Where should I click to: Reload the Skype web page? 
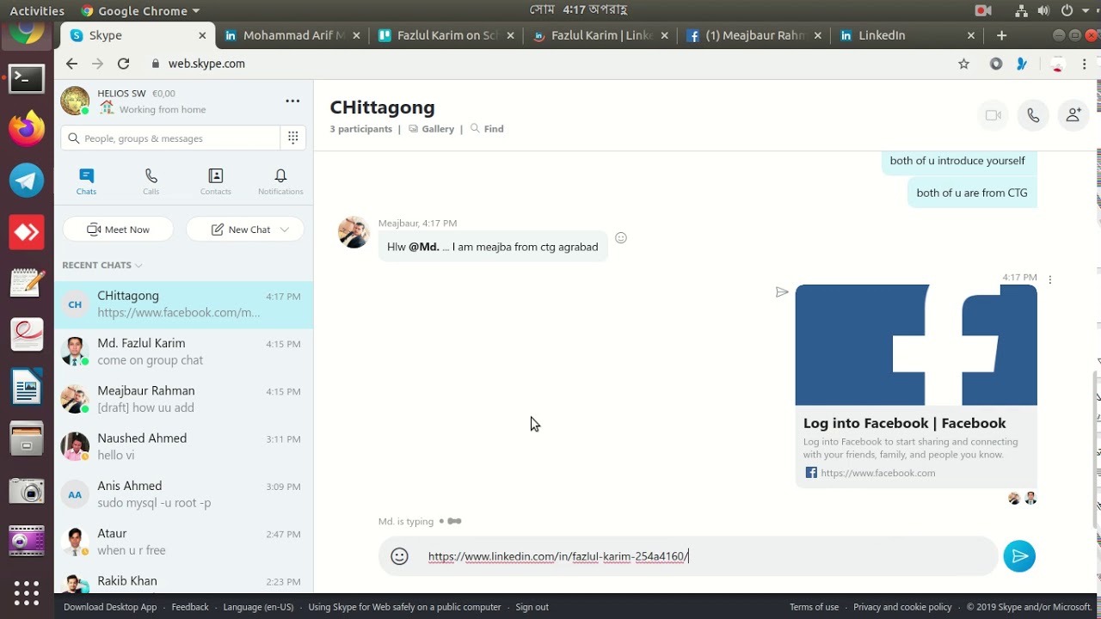coord(123,64)
